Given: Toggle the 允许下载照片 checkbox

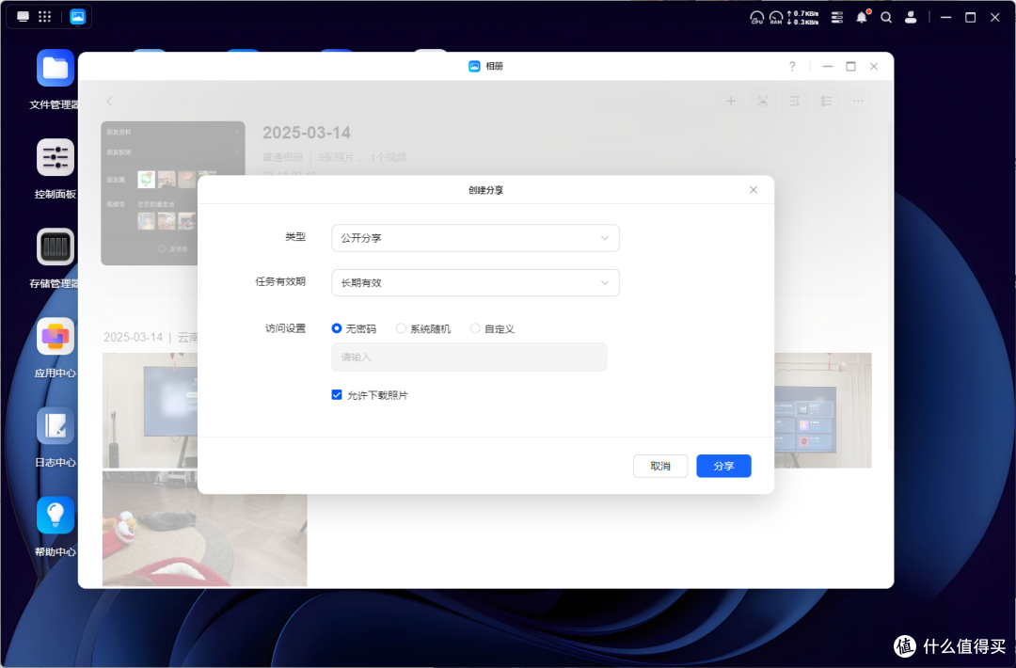Looking at the screenshot, I should click(x=337, y=394).
